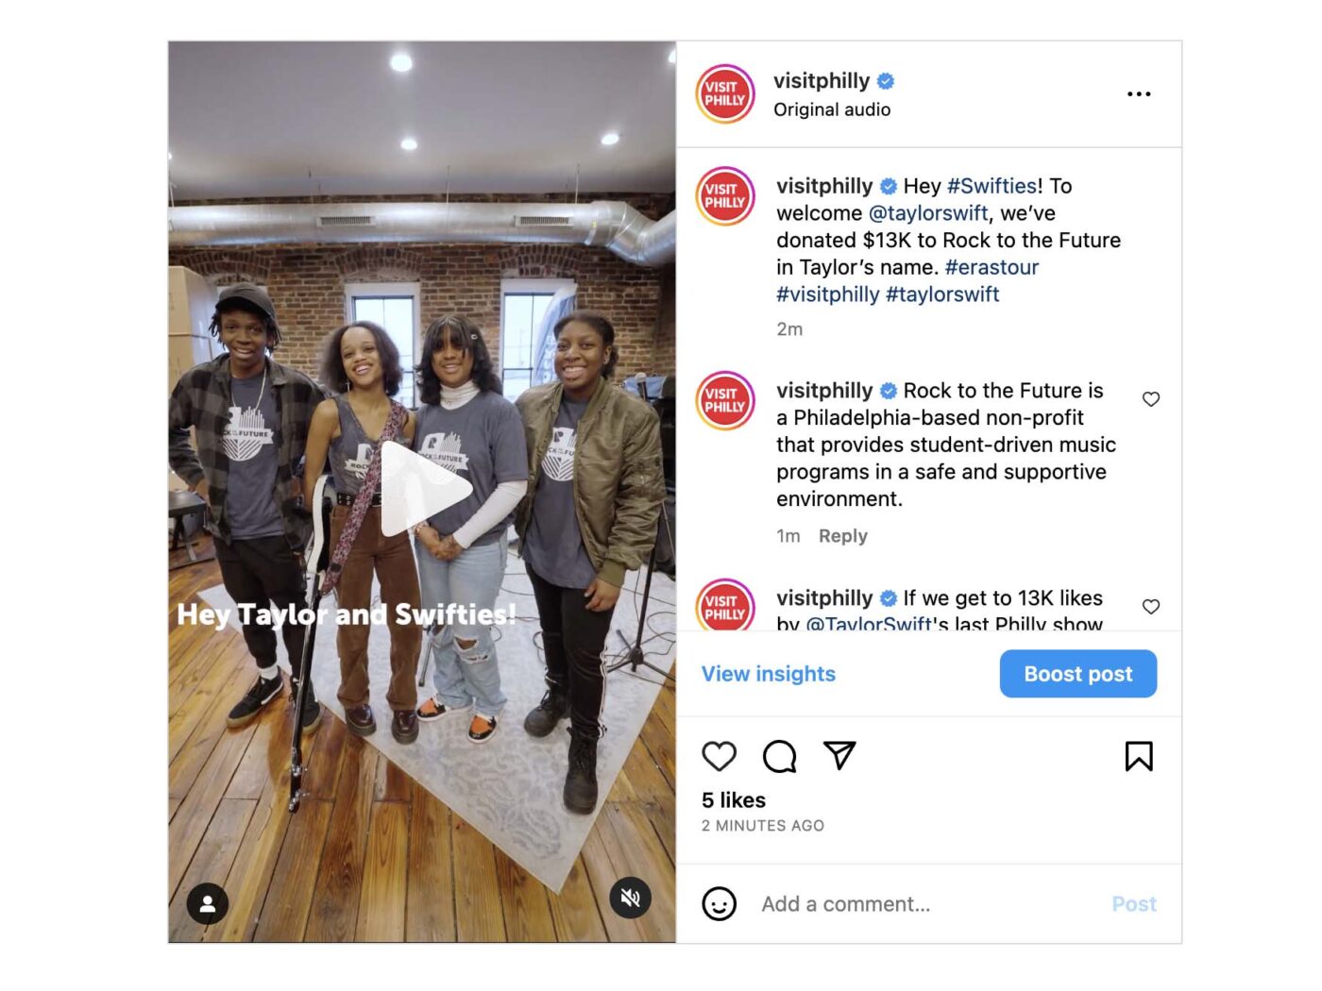
Task: Share the post with the paper plane icon
Action: tap(839, 755)
